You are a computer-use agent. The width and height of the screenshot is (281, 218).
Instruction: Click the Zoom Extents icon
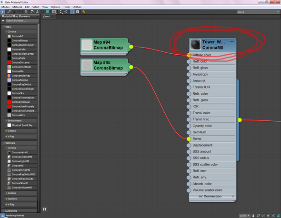coord(268,216)
